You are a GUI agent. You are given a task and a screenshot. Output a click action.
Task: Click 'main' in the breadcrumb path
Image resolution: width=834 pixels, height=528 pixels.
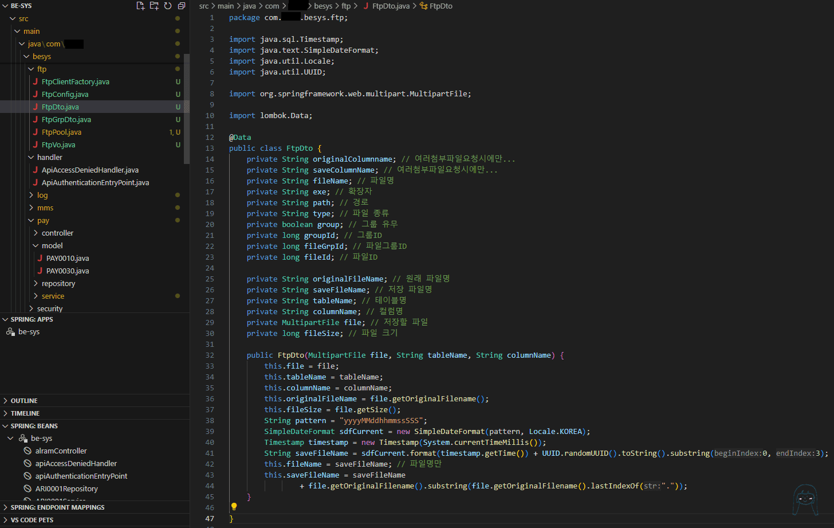click(x=226, y=6)
